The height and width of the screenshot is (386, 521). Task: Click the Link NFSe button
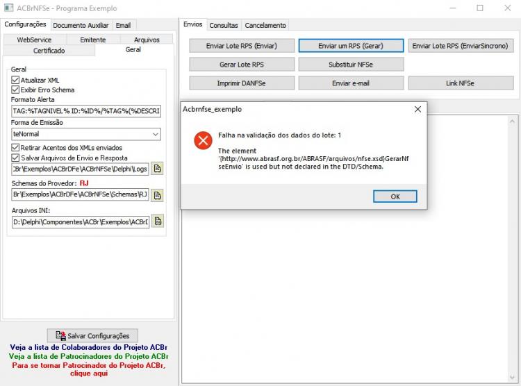point(460,83)
